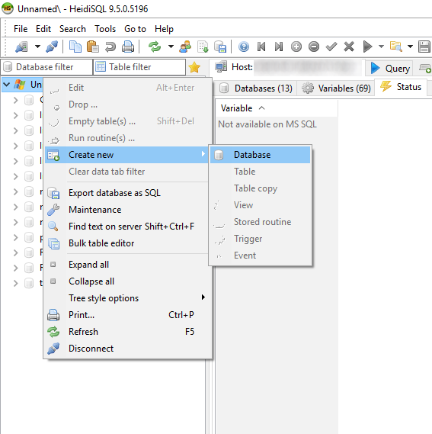Open the Edit menu
Viewport: 432px width, 434px height.
[x=43, y=29]
